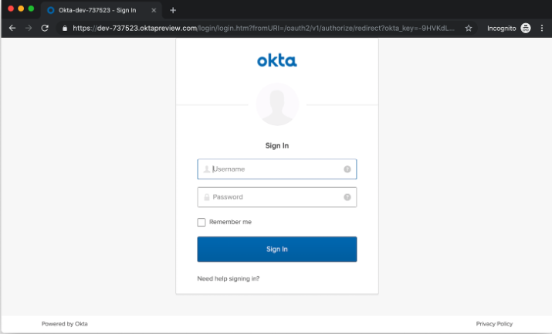
Task: Open the Privacy Policy link
Action: pyautogui.click(x=494, y=324)
